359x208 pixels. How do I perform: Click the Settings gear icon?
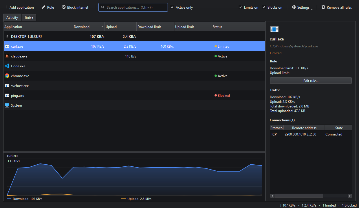tap(294, 7)
